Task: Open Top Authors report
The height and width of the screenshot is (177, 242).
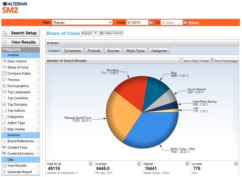Action: click(x=16, y=111)
